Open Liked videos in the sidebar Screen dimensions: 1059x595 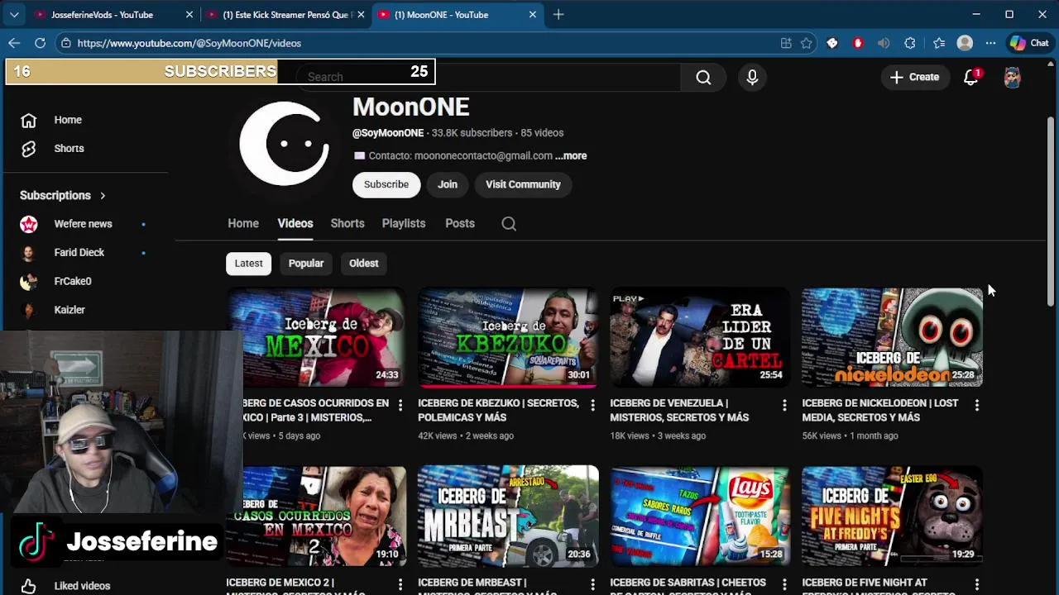[83, 586]
